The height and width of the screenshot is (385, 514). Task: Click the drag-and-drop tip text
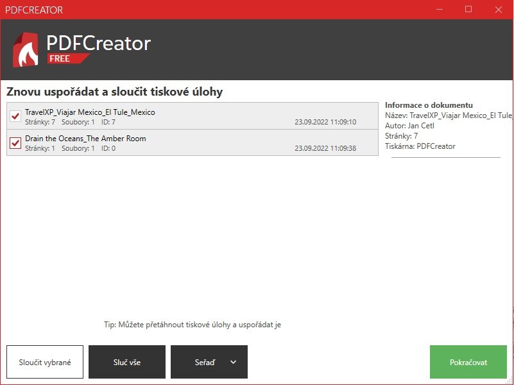[193, 325]
